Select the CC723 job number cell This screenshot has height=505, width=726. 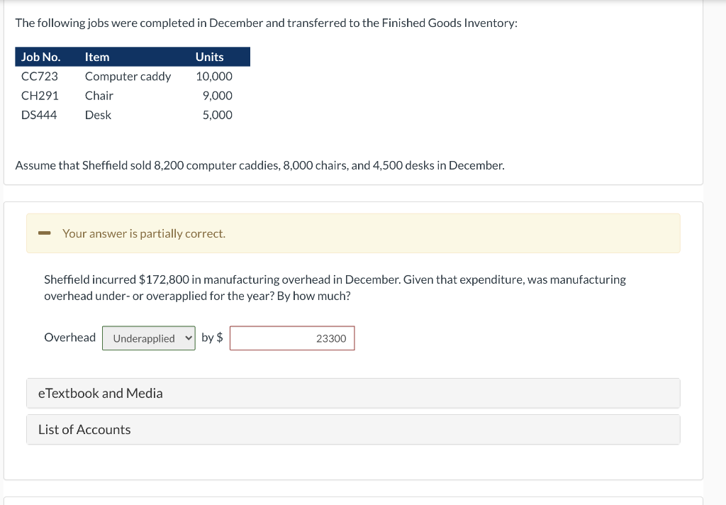pos(40,76)
